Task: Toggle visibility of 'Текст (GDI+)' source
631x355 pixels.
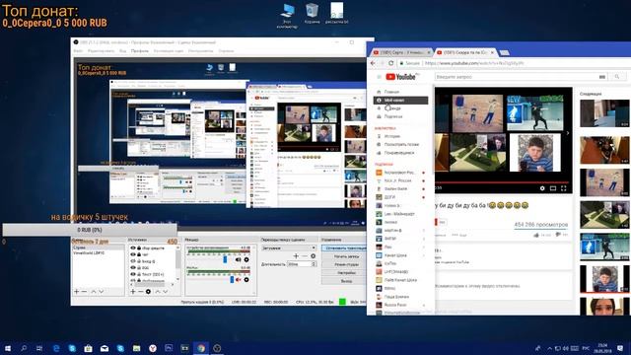Action: 133,274
